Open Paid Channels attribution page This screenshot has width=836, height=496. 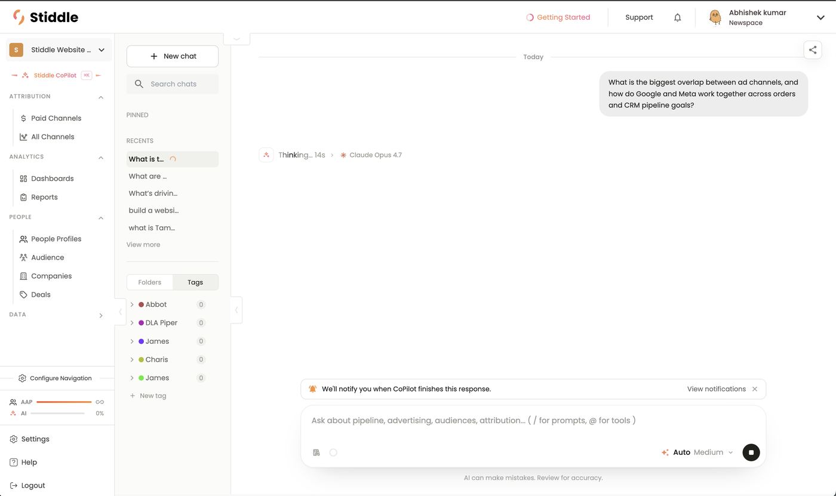point(56,118)
